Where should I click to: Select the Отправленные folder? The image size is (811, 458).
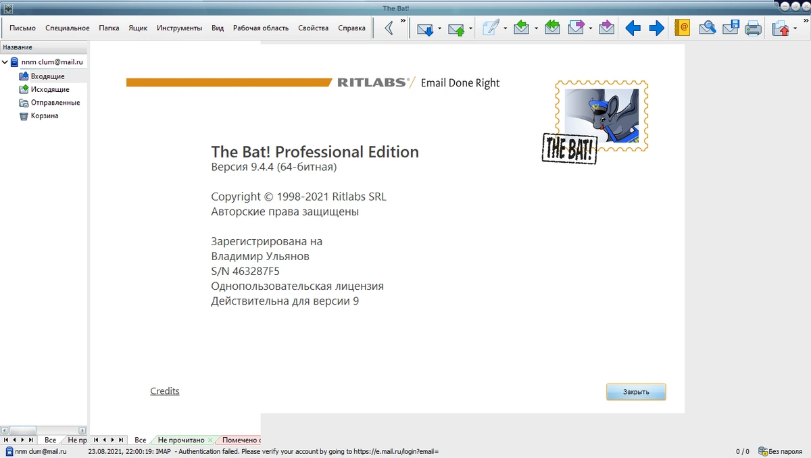[55, 103]
